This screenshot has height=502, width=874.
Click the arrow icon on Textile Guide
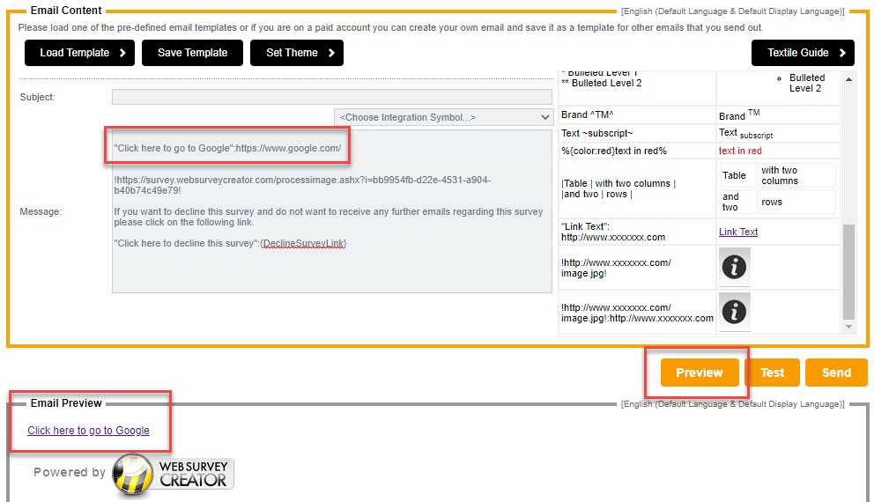click(842, 53)
